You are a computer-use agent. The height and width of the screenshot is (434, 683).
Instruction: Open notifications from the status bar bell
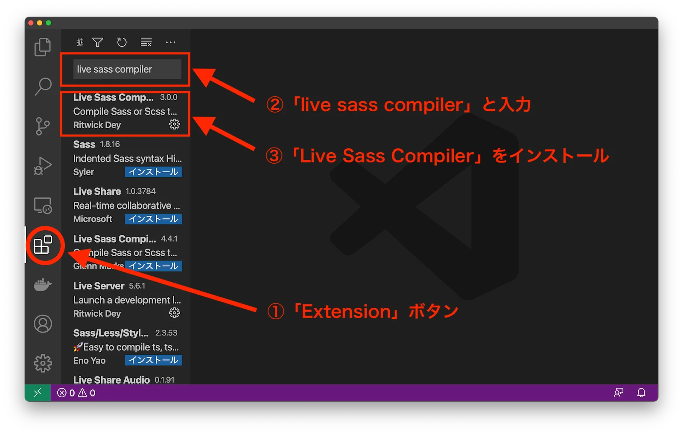[641, 393]
